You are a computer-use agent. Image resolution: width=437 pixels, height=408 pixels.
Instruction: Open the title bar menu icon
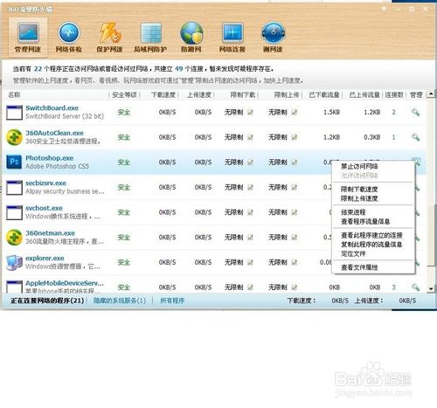[x=385, y=9]
